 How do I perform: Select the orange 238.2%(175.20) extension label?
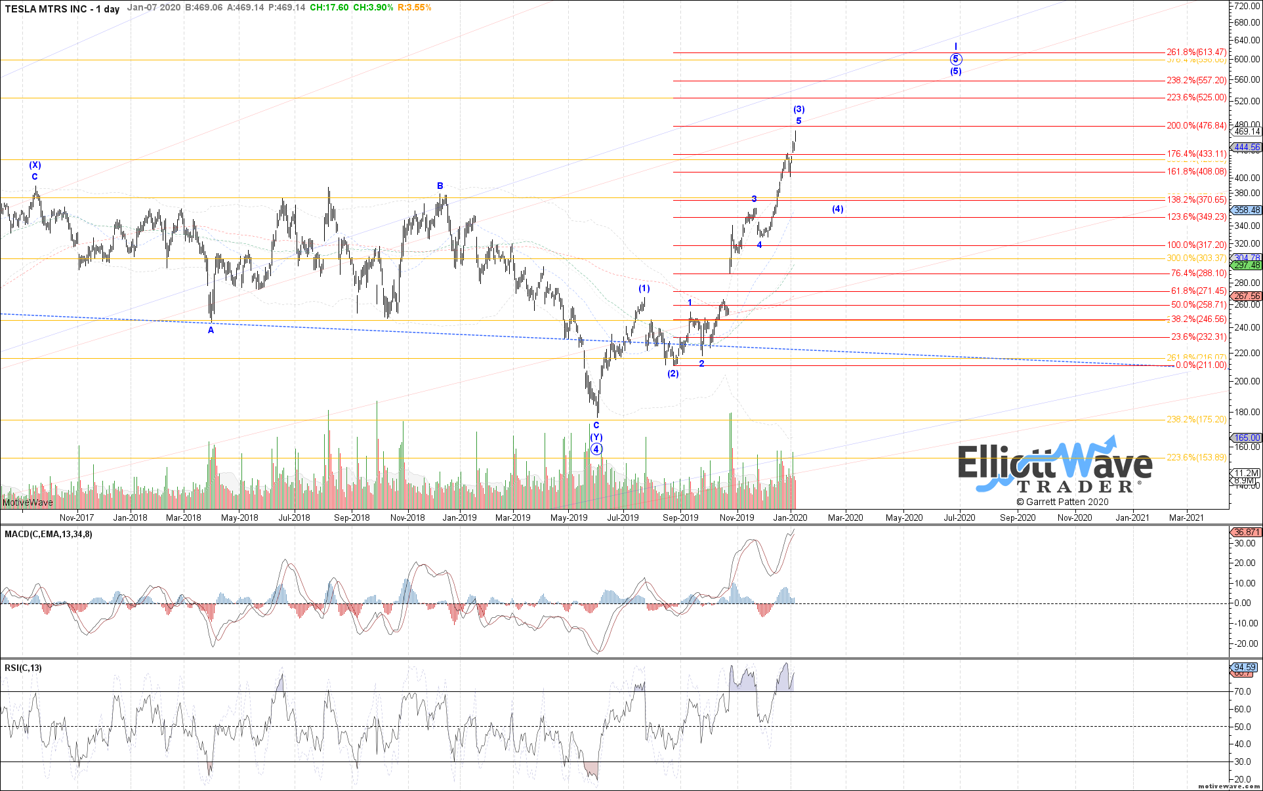click(1196, 420)
